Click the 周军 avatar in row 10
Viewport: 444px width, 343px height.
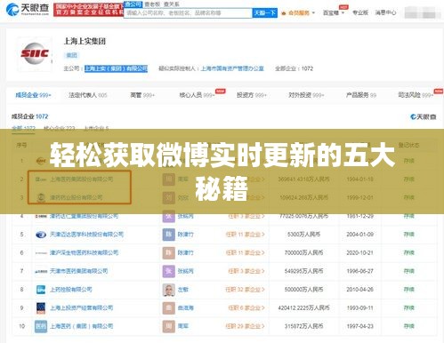pyautogui.click(x=169, y=326)
